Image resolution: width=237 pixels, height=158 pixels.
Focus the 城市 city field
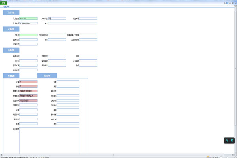57,39
